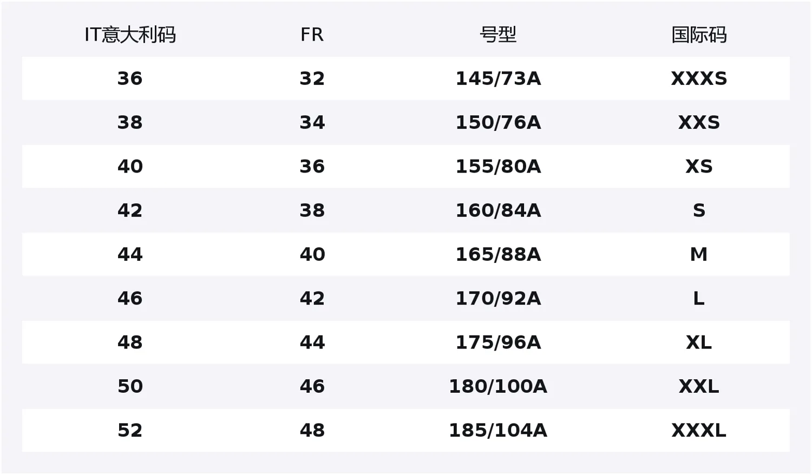
Task: Select the 175/96A size cell
Action: (x=498, y=342)
